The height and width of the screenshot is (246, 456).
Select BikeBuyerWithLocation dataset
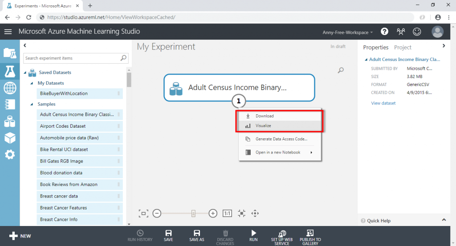[x=80, y=93]
